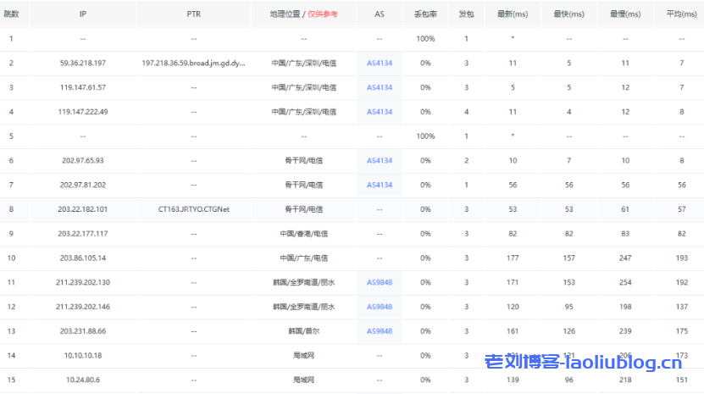704x394 pixels.
Task: Click the AS4134 link for IP 202.97.65.93
Action: click(x=380, y=160)
